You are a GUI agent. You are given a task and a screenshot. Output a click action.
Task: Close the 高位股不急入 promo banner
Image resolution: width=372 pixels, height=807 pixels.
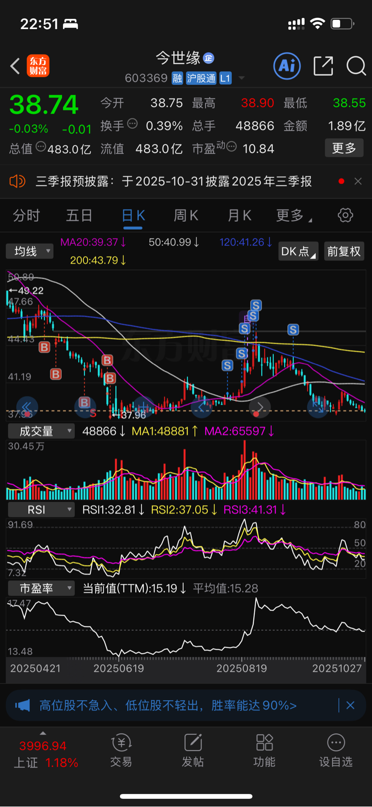(350, 705)
